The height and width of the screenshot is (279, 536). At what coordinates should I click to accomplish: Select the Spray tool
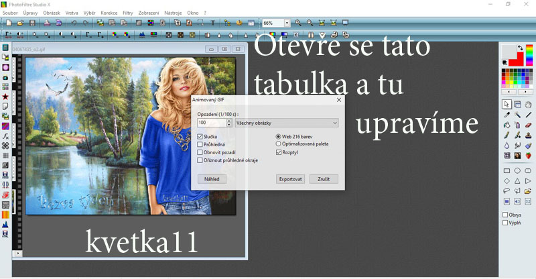[x=517, y=125]
